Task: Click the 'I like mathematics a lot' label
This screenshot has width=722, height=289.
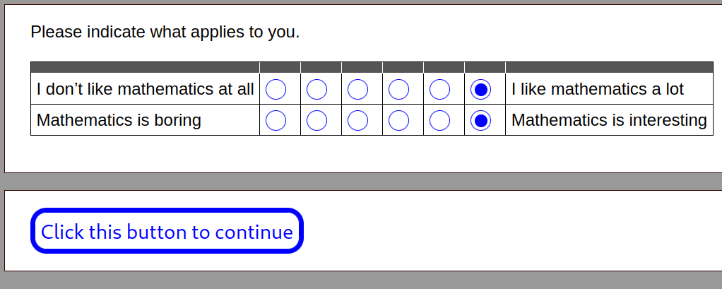Action: [x=597, y=89]
